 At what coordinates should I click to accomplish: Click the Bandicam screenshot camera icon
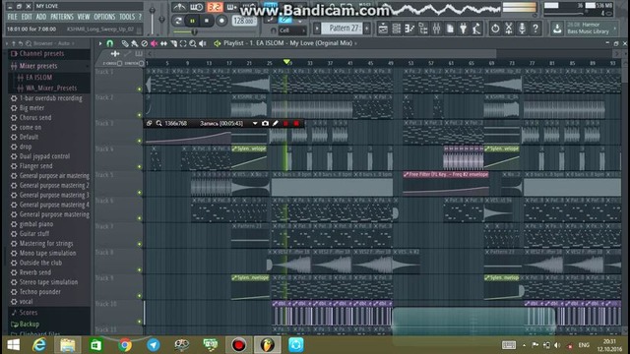tap(265, 124)
